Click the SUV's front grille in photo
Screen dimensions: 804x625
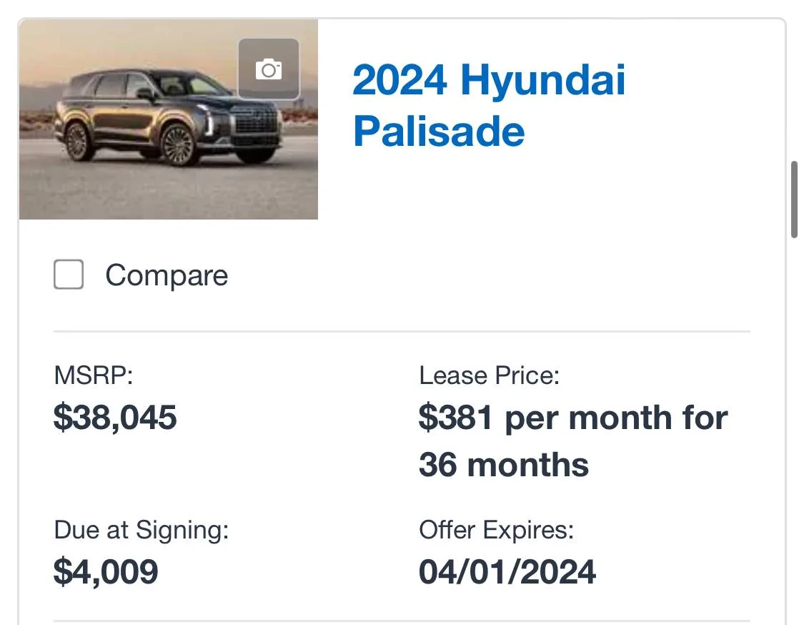click(x=255, y=123)
